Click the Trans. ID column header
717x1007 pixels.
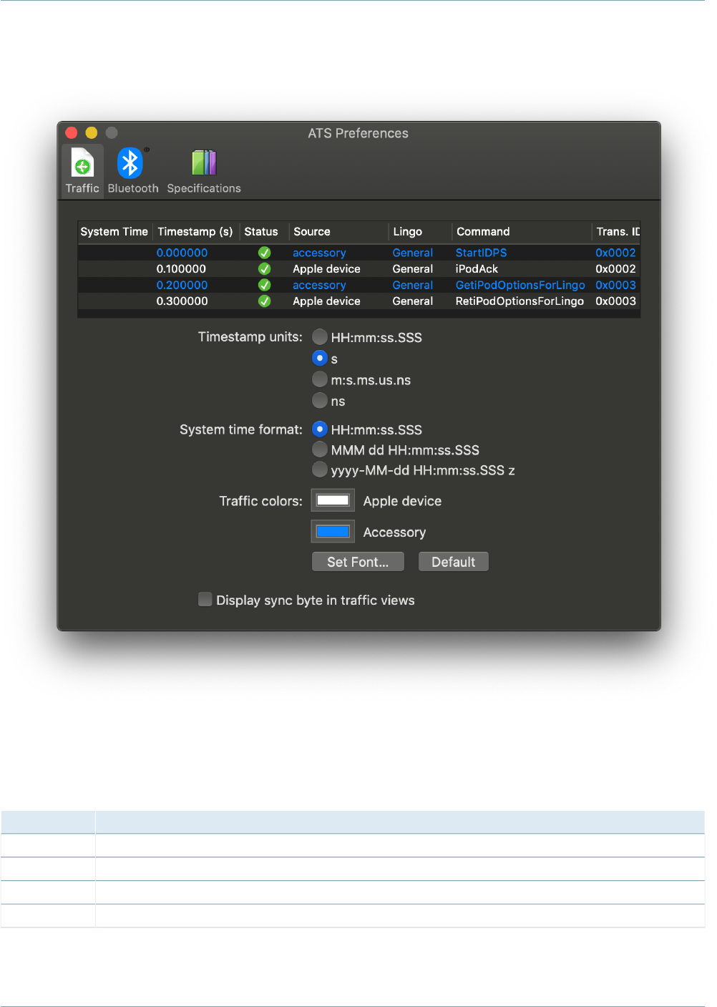click(x=618, y=232)
